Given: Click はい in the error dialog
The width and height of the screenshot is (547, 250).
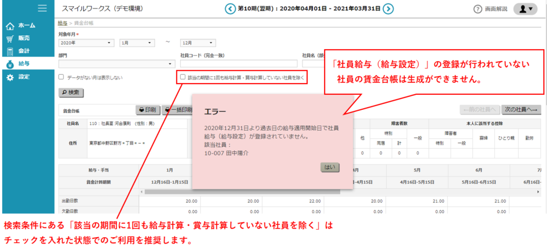Looking at the screenshot, I should (330, 167).
